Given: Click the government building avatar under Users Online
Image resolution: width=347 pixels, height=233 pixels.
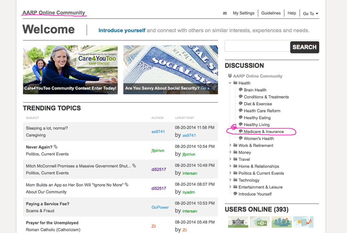Looking at the screenshot, I should point(238,221).
